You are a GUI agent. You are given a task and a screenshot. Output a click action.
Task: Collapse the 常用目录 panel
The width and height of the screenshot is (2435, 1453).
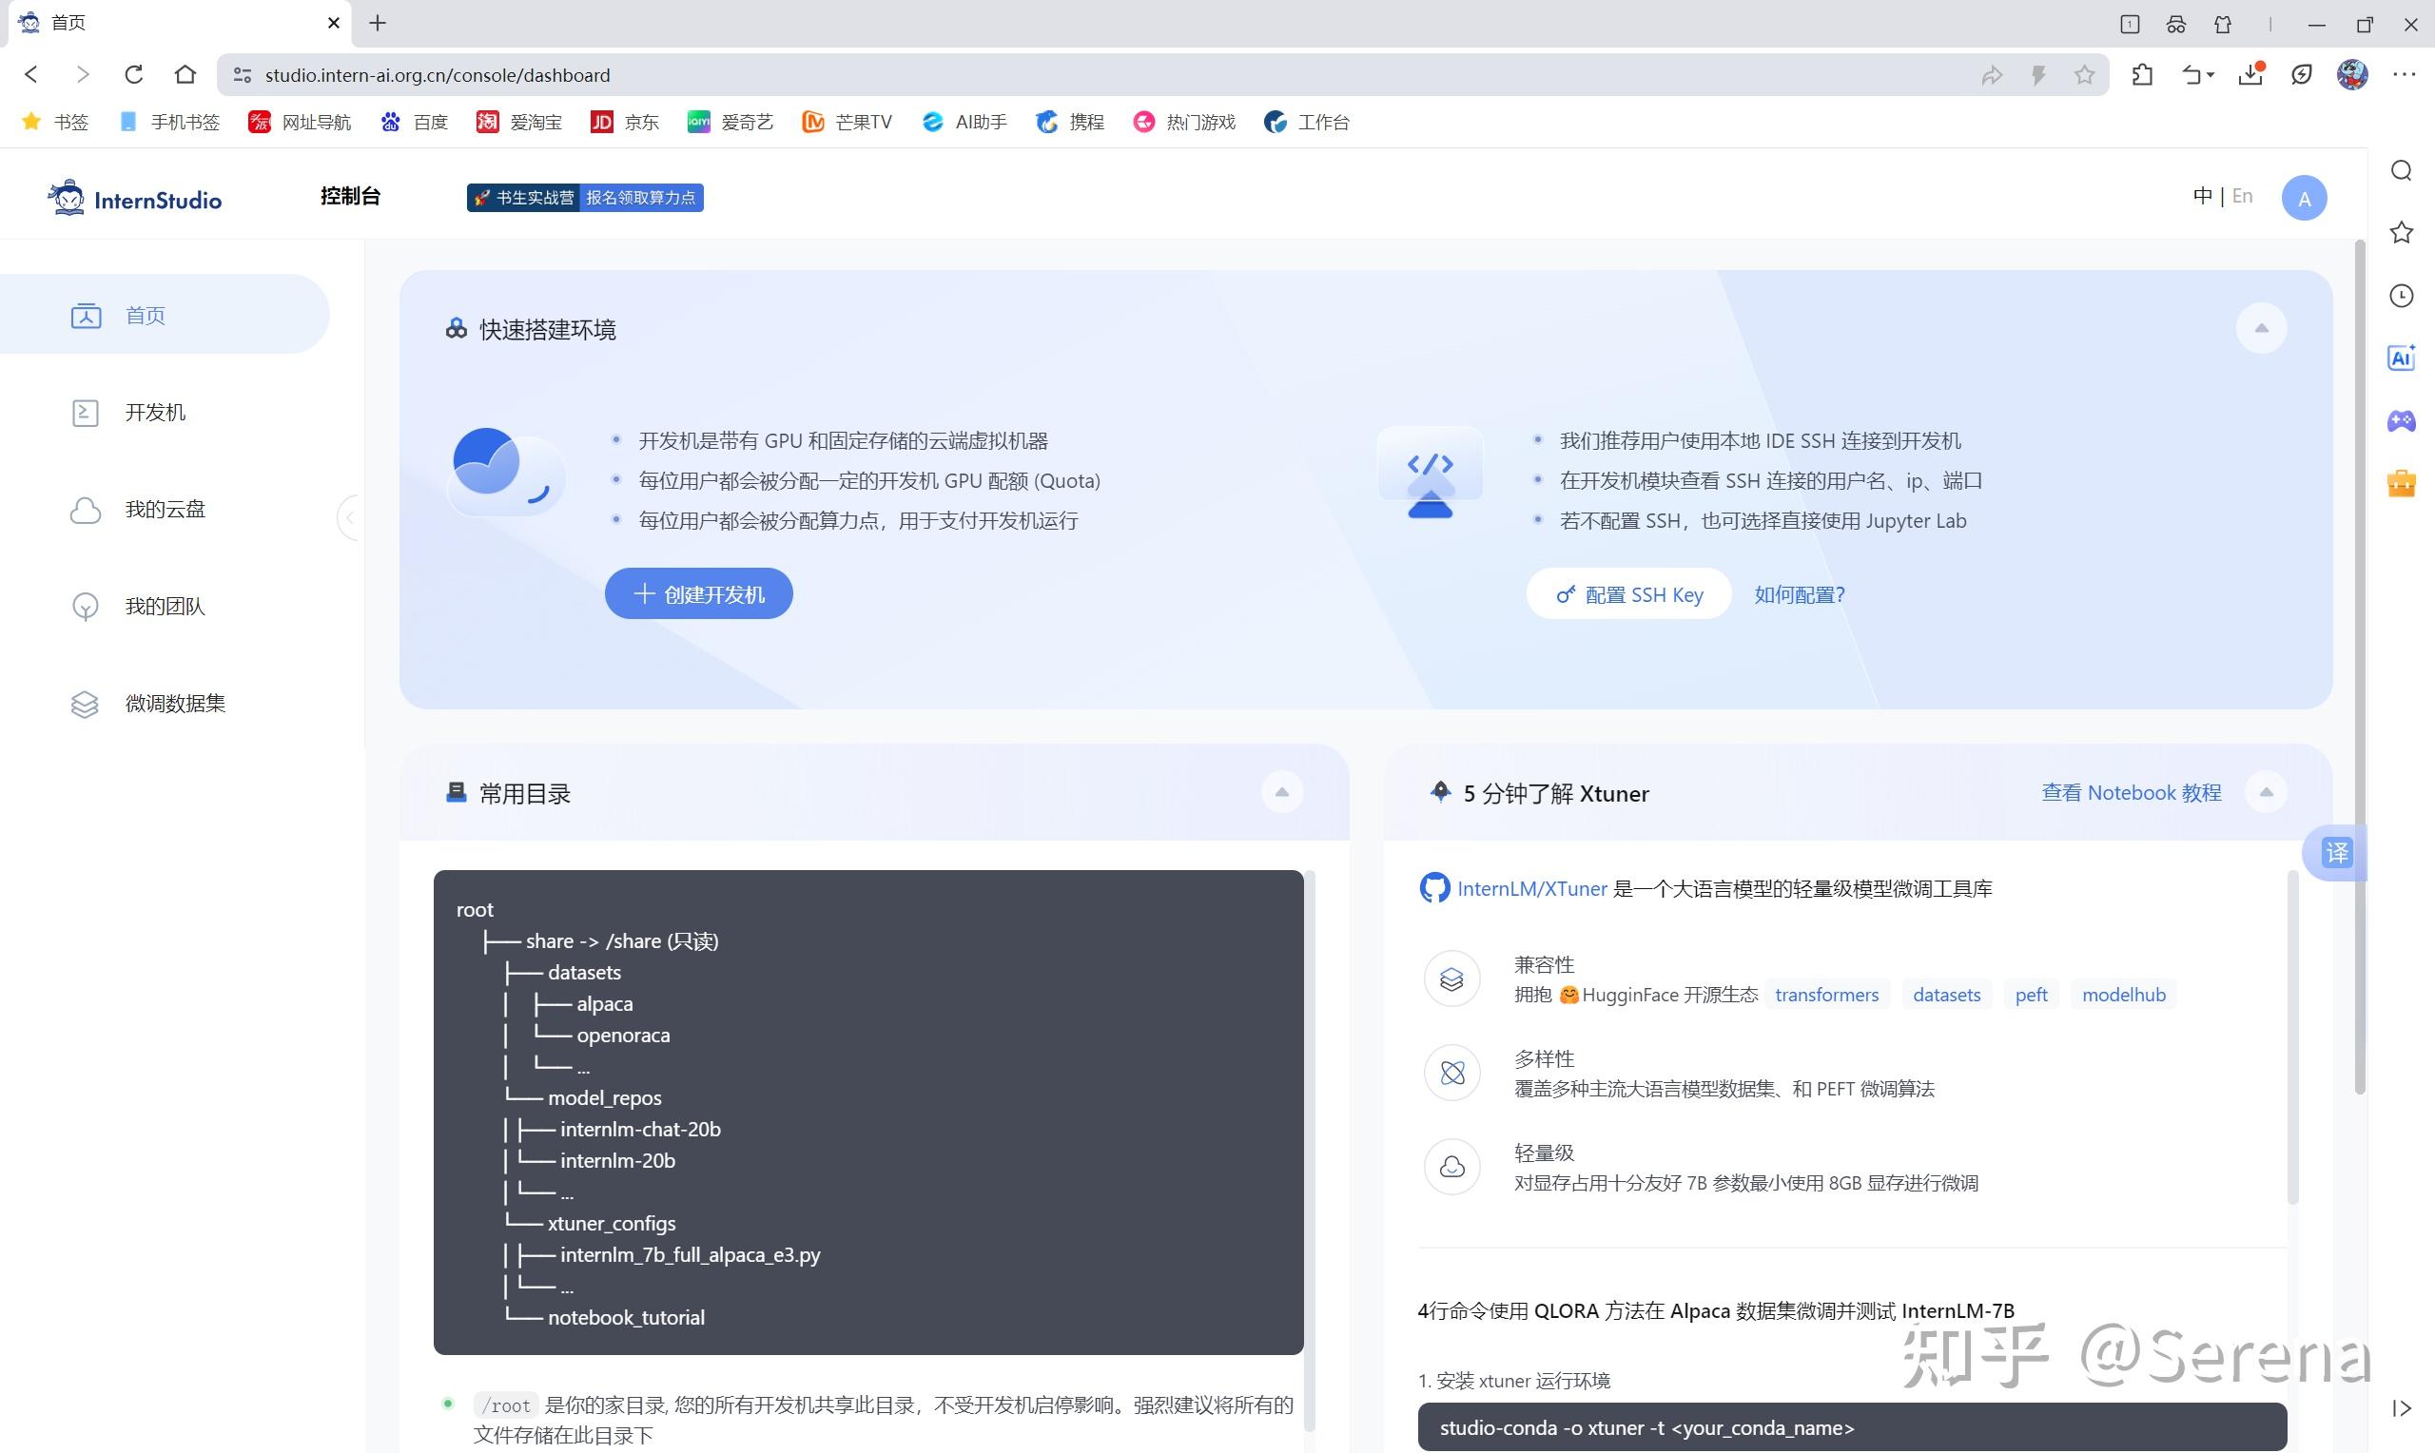pos(1281,792)
